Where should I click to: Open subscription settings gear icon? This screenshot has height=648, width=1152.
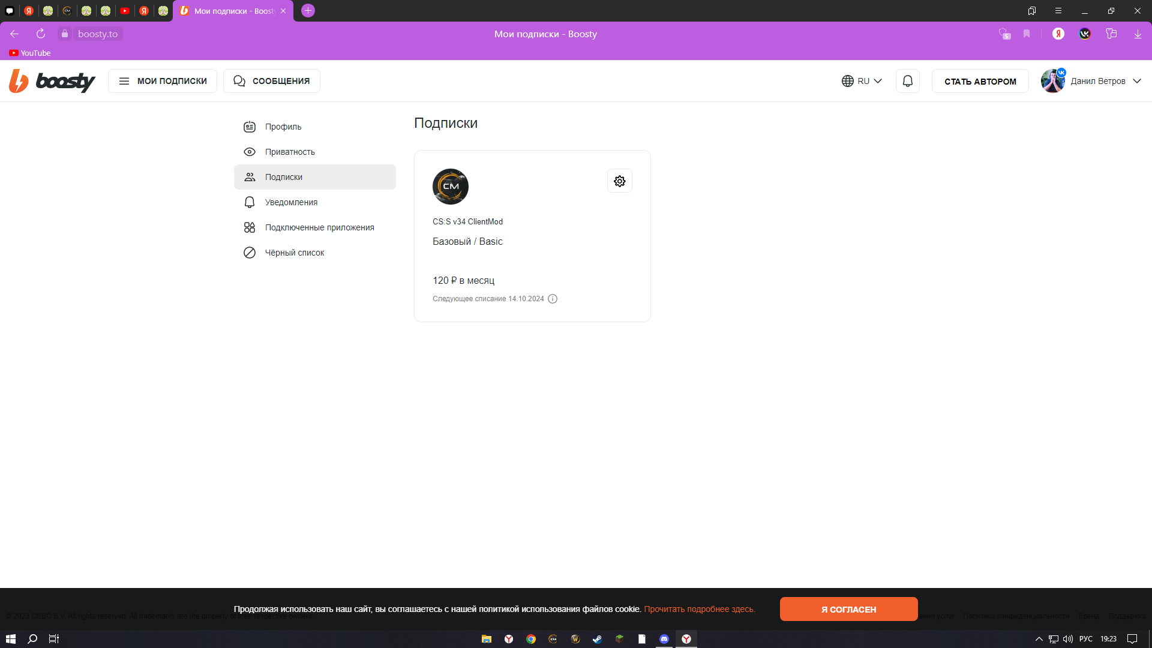tap(619, 181)
